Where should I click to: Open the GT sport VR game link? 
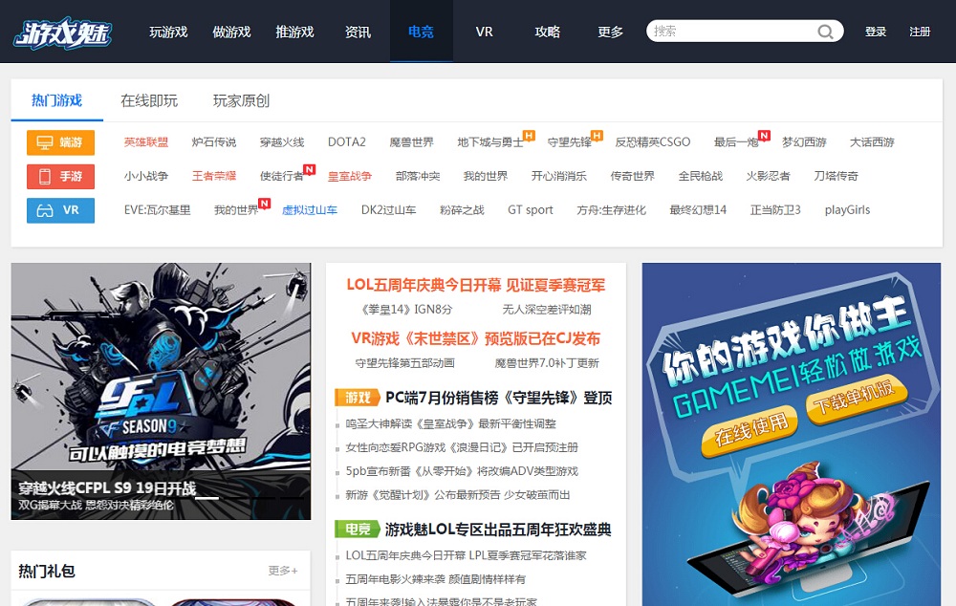point(531,209)
